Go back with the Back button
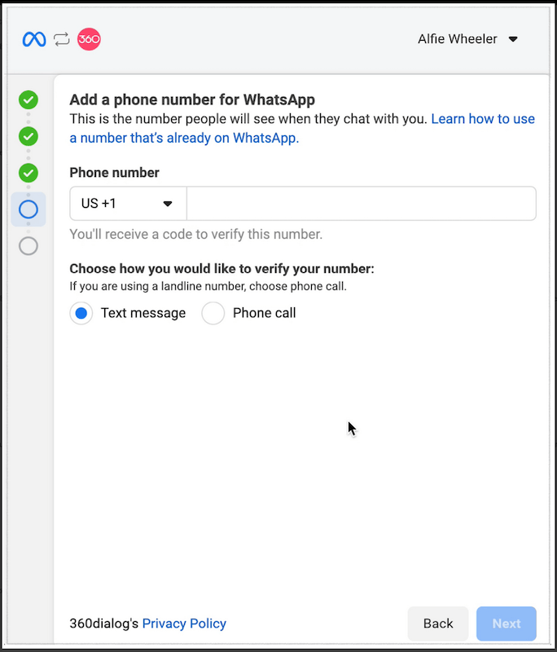Screen dimensions: 557x652 click(438, 623)
